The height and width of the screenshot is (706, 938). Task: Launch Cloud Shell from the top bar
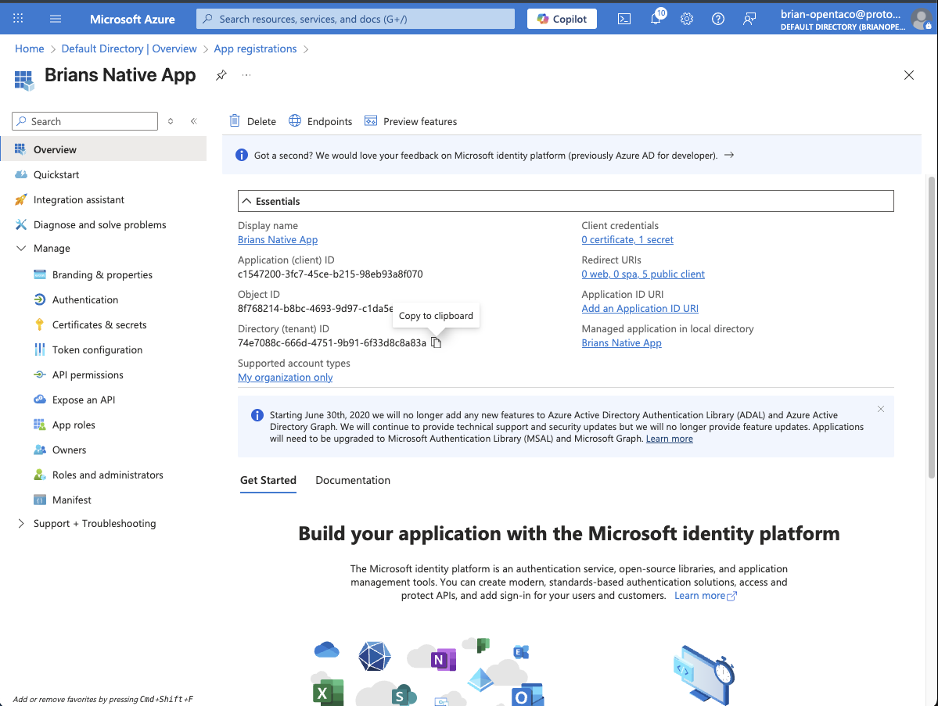click(x=624, y=18)
